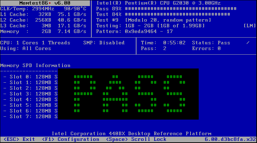Click the CLK/Temp 2994MHz reading
The height and width of the screenshot is (143, 257).
[43, 9]
